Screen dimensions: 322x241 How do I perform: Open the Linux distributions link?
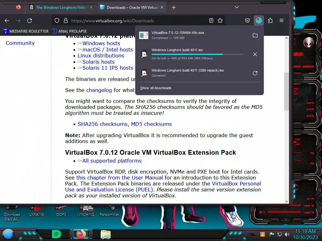(x=101, y=56)
